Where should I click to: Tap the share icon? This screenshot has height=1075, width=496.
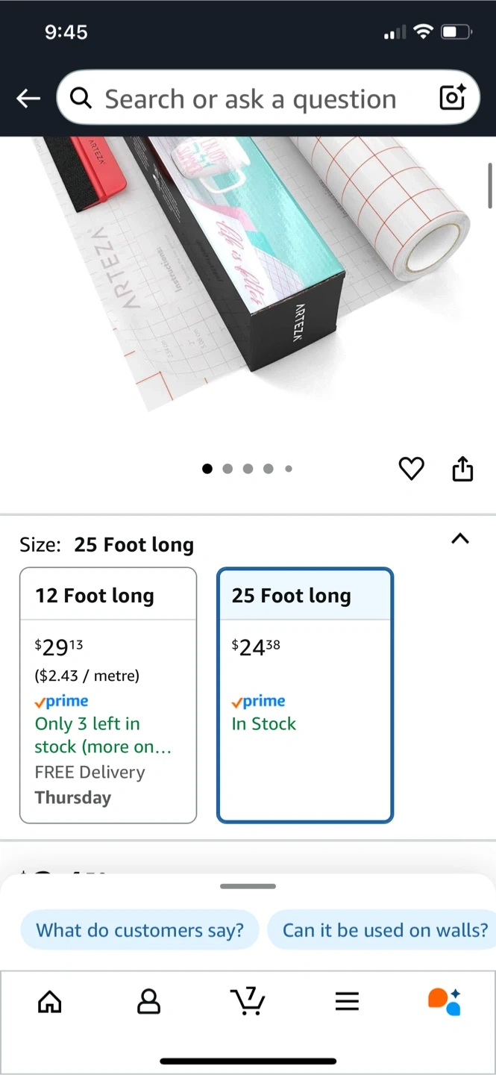tap(462, 469)
